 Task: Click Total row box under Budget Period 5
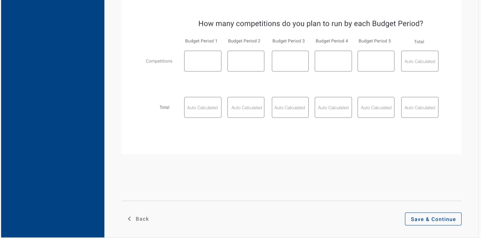[x=376, y=108]
